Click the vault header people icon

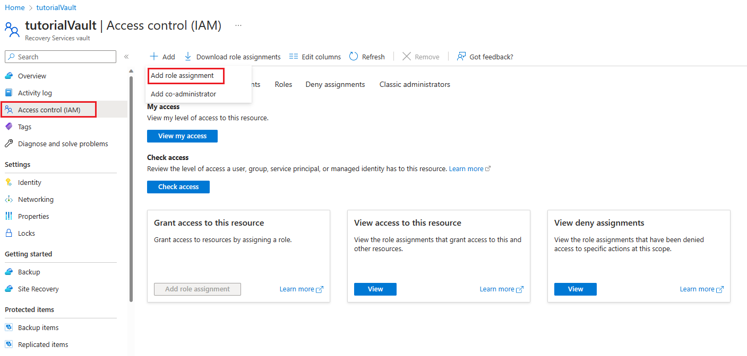(12, 29)
